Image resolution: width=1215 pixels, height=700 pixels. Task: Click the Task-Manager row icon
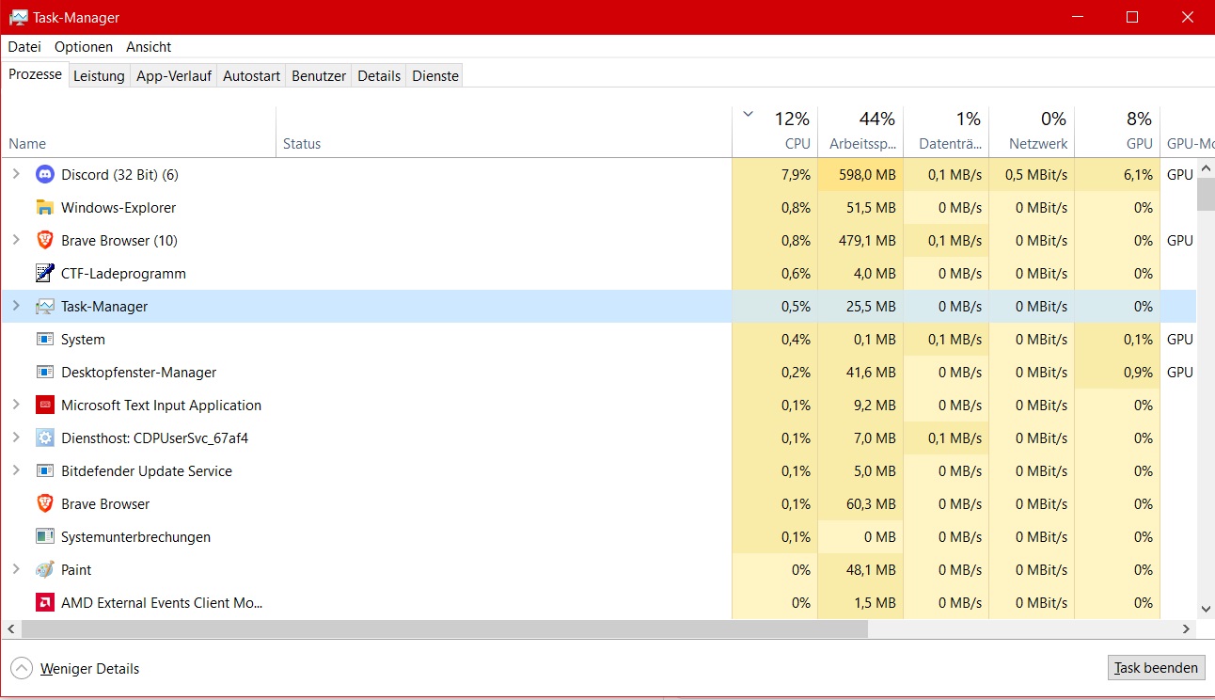coord(44,306)
